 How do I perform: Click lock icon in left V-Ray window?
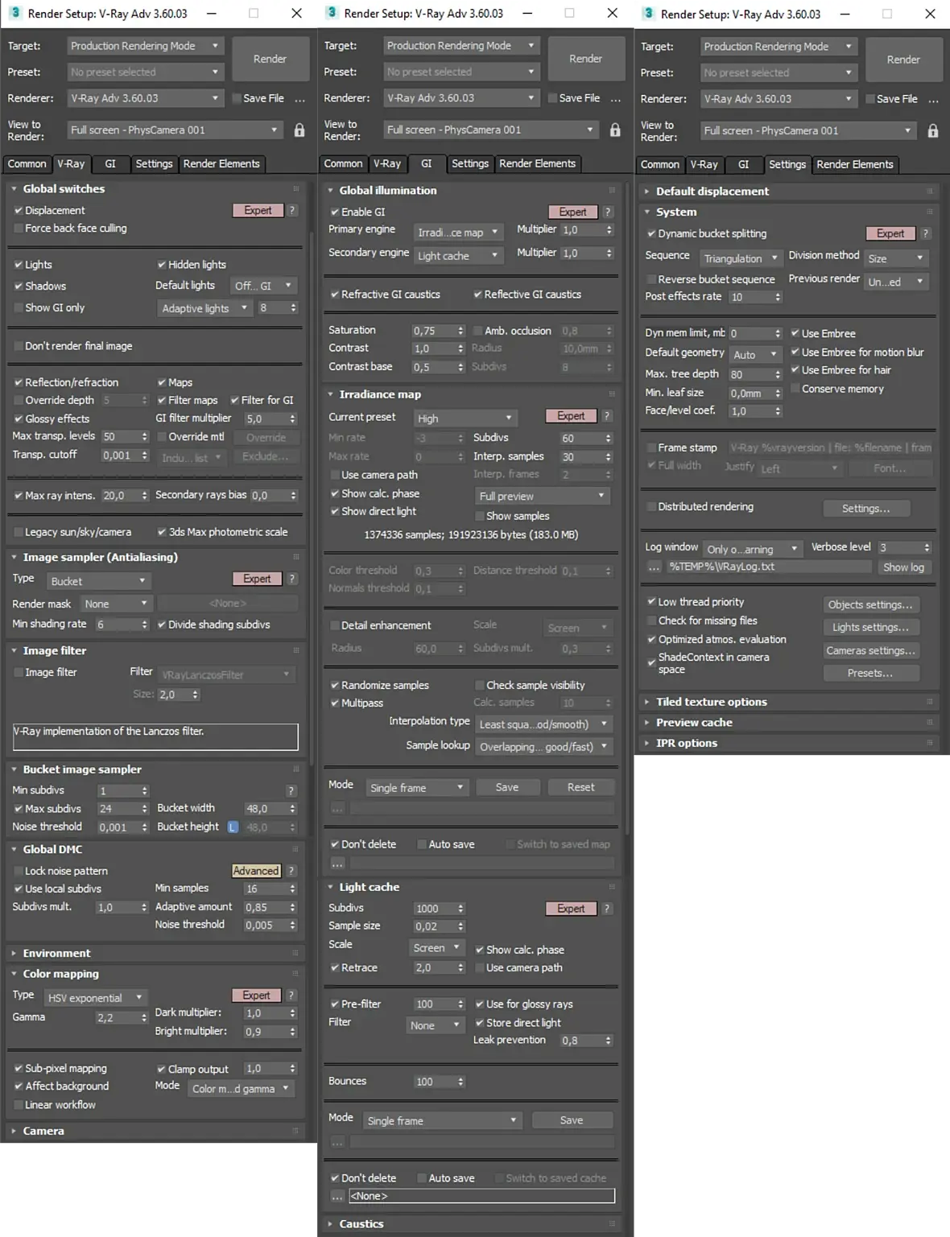[x=299, y=130]
